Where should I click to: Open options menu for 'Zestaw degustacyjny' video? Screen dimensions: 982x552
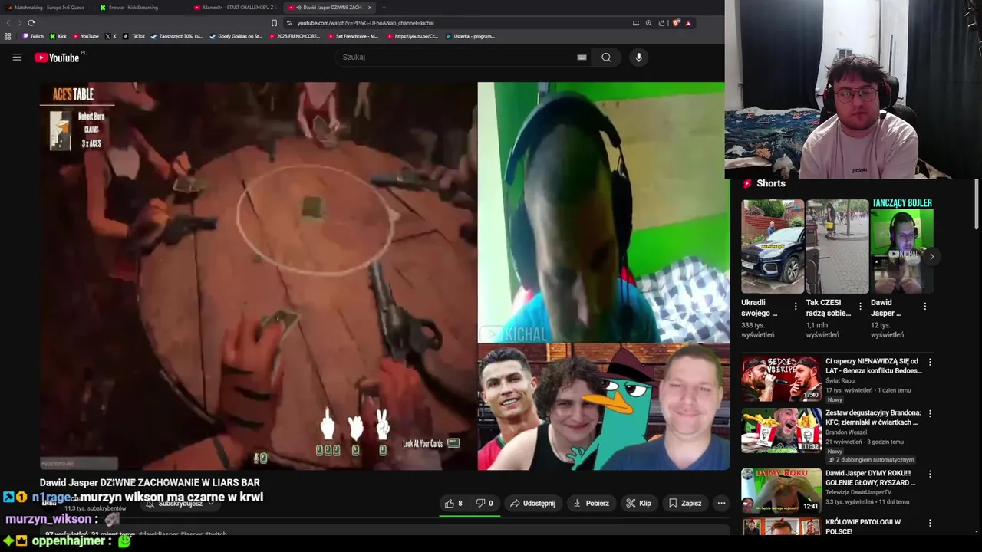[x=930, y=413]
